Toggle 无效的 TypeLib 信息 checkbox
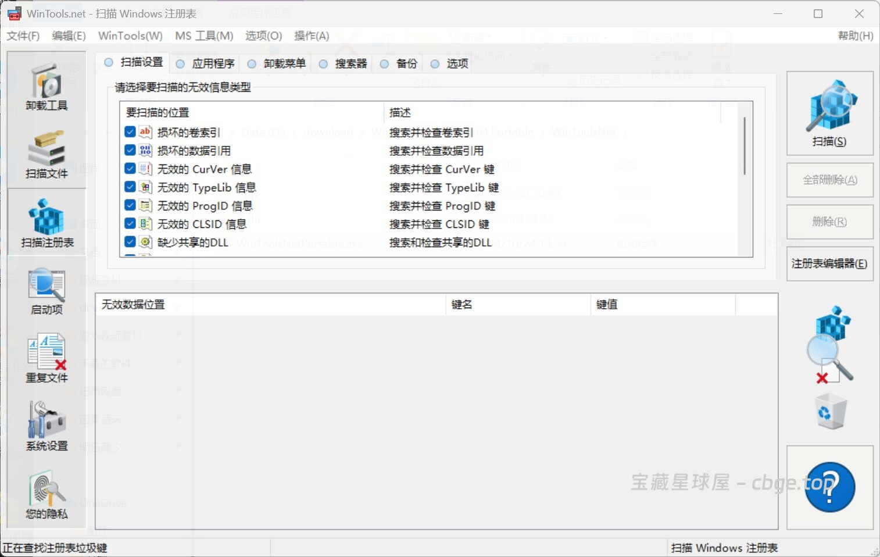880x557 pixels. click(x=130, y=187)
